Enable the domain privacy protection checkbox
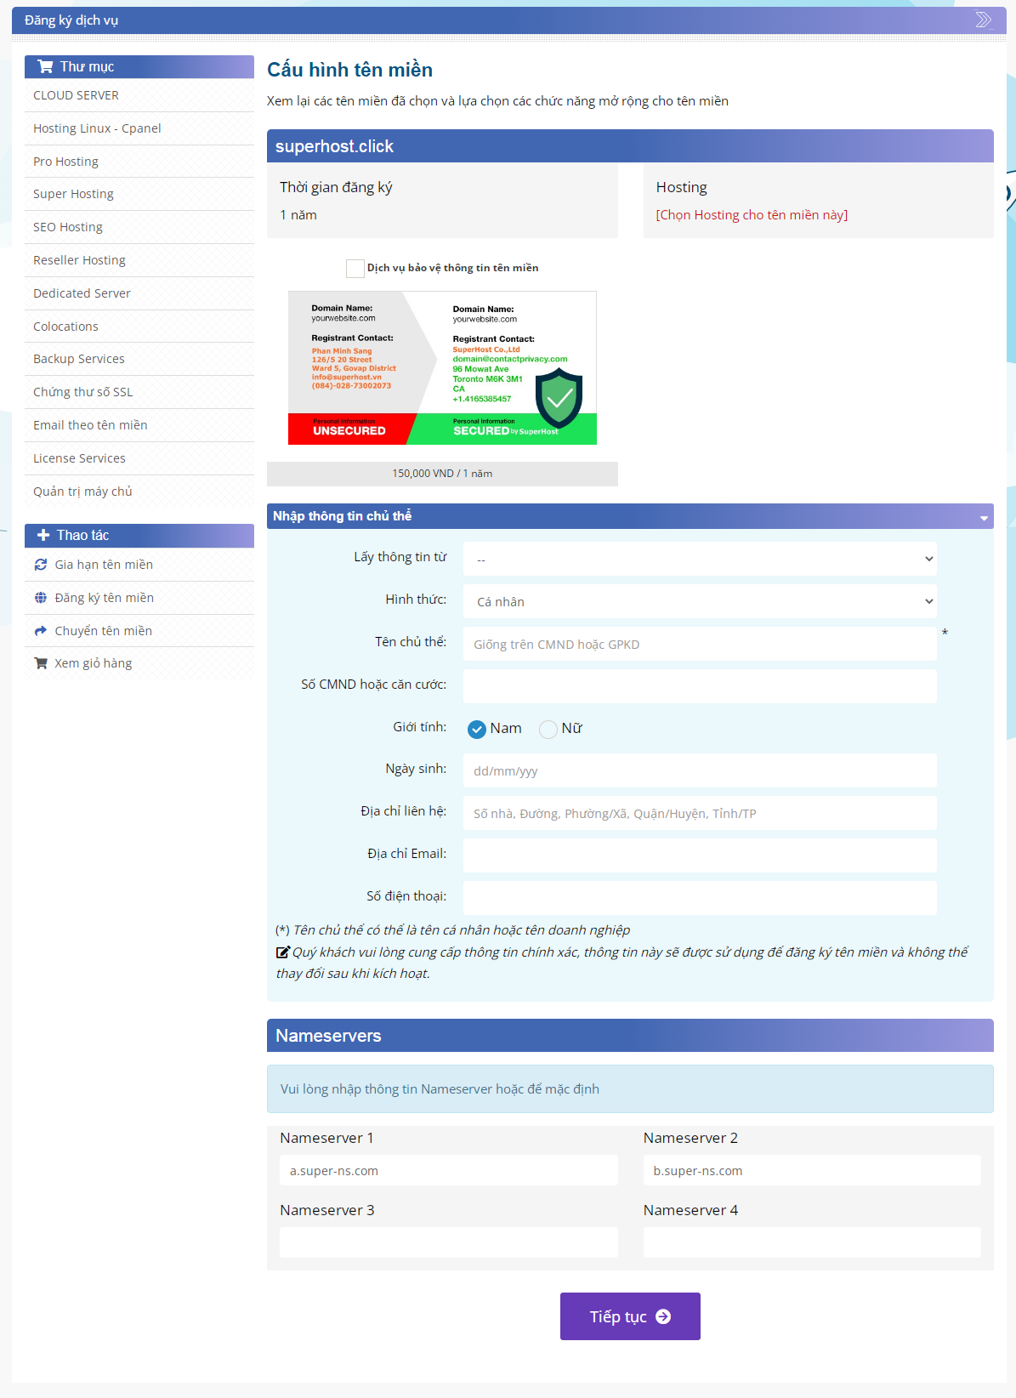The image size is (1016, 1398). click(x=355, y=269)
